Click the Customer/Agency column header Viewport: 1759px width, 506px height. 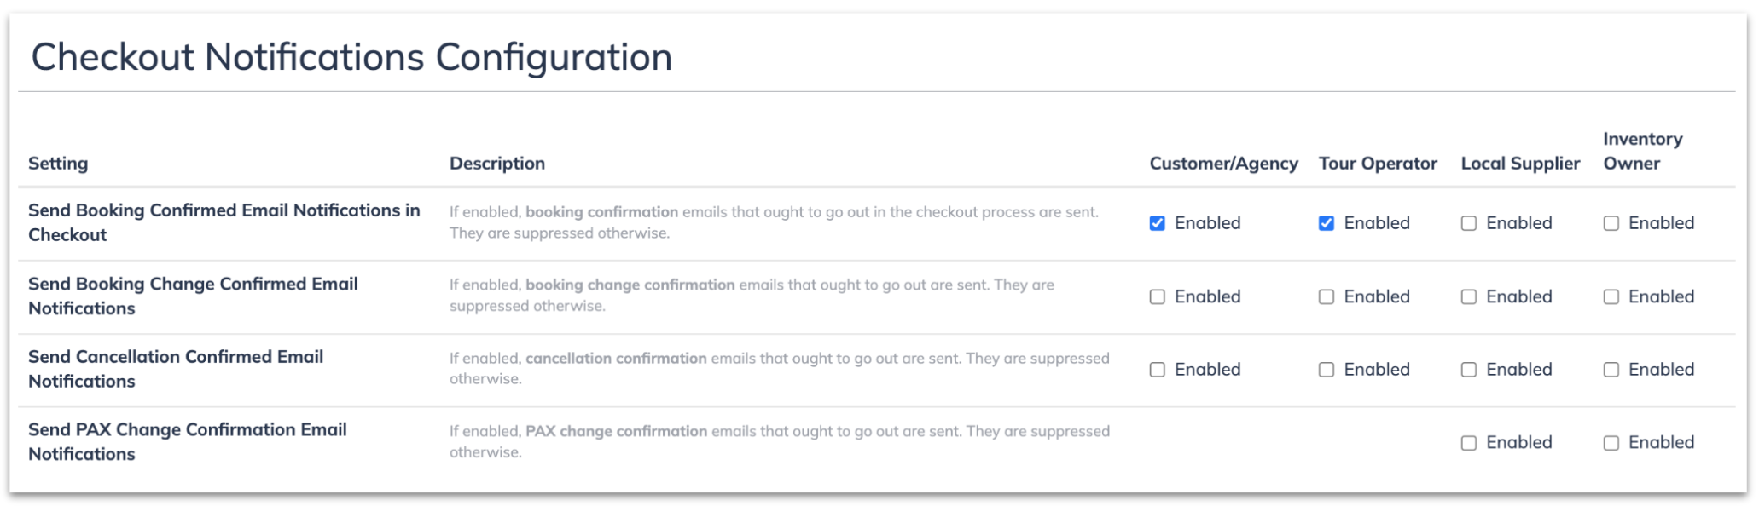click(x=1223, y=164)
